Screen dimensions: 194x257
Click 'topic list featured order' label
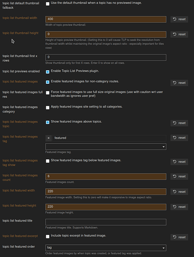[x=18, y=247]
